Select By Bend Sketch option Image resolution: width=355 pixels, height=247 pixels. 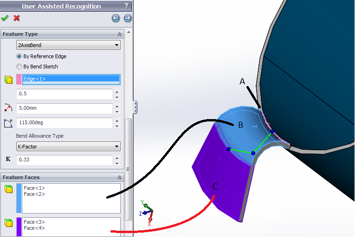(x=20, y=67)
